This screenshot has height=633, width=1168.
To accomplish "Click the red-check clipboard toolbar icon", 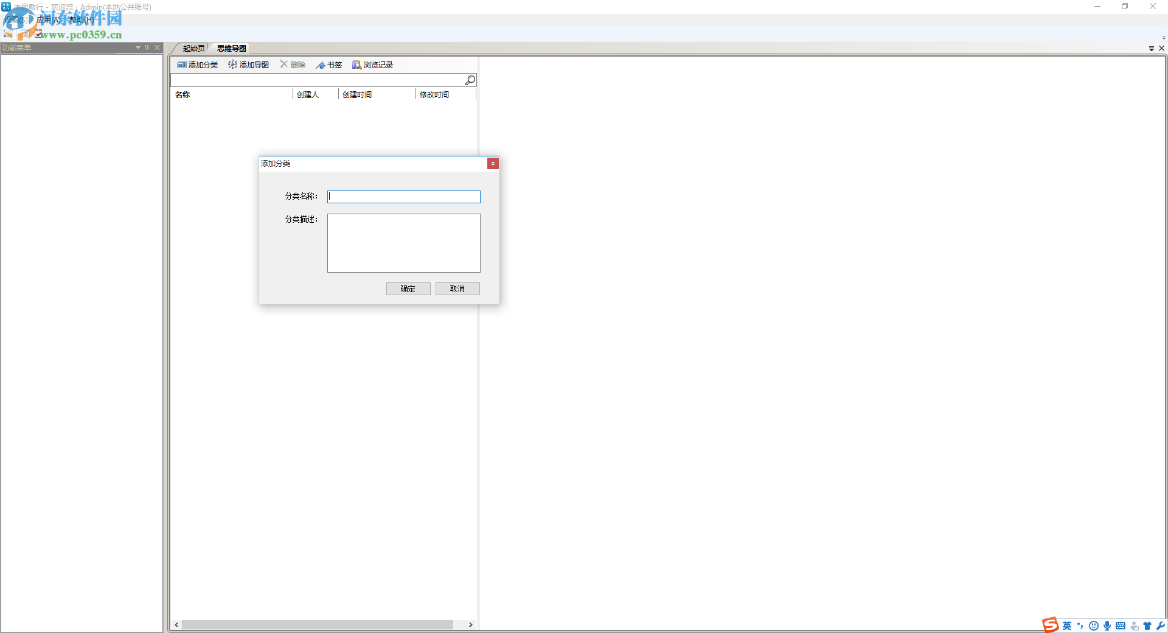I will click(38, 34).
